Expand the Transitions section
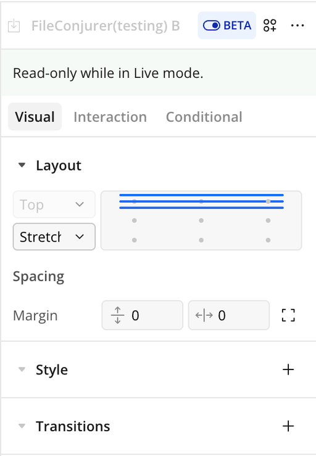 pyautogui.click(x=22, y=426)
